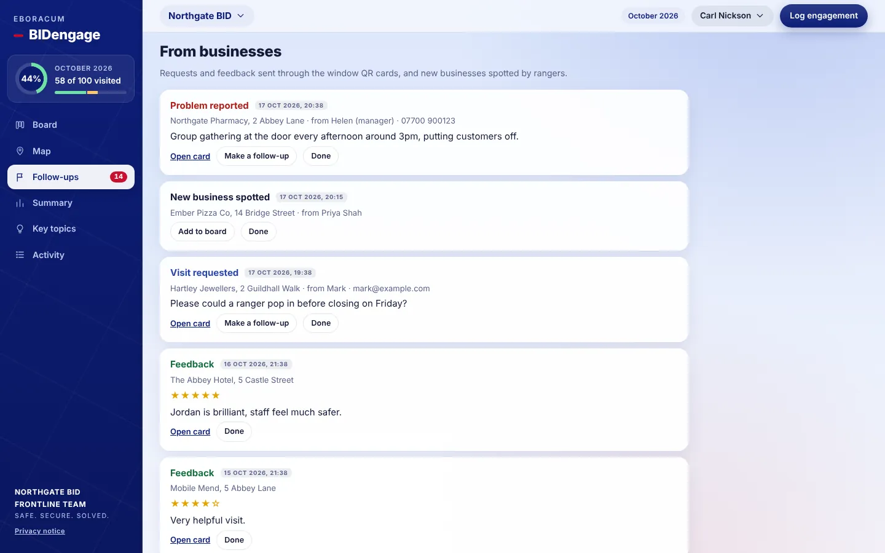885x553 pixels.
Task: Open card for Mobile Mend feedback
Action: pyautogui.click(x=190, y=540)
